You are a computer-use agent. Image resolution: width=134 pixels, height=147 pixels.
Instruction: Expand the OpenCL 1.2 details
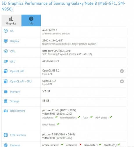tap(122, 81)
